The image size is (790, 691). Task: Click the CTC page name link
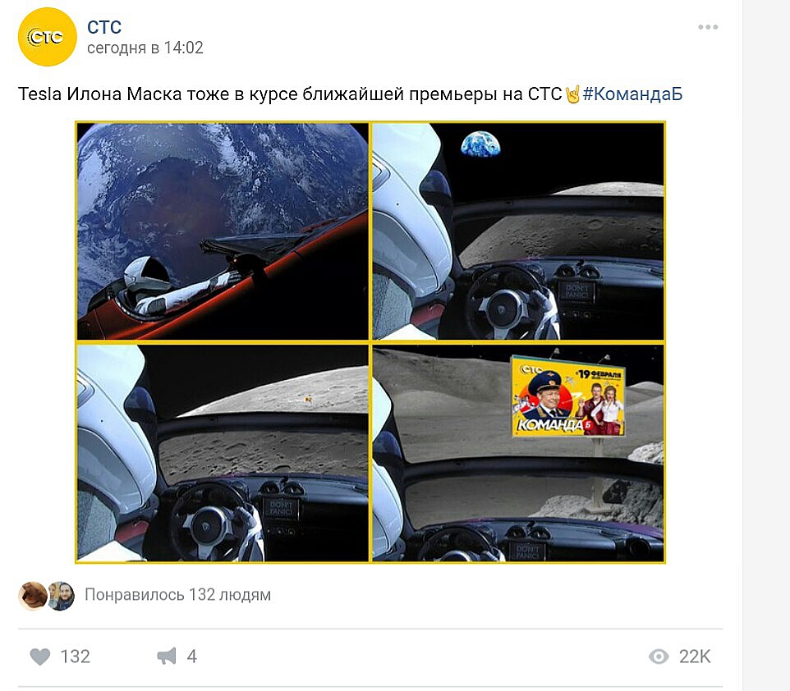point(104,27)
